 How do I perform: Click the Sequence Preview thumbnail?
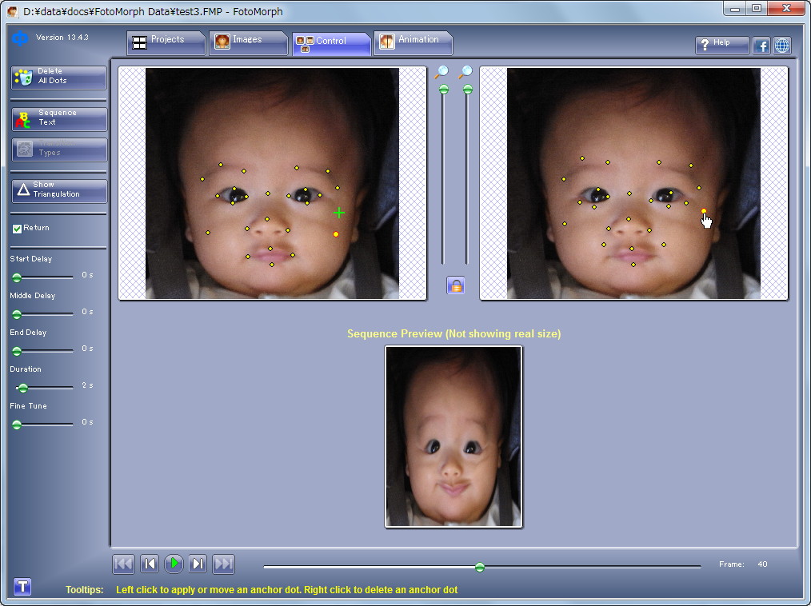coord(453,437)
